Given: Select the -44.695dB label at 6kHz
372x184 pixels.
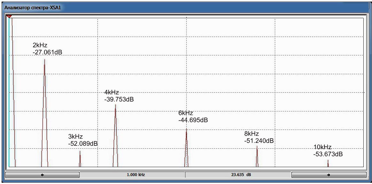Looking at the screenshot, I should (193, 120).
